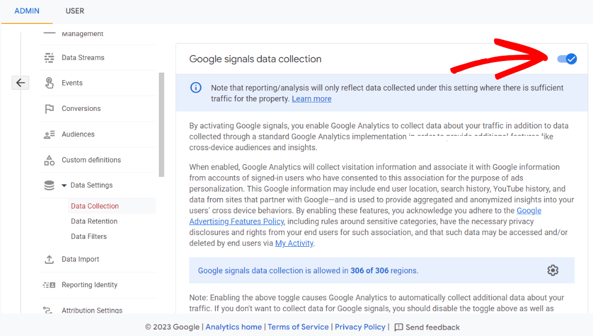
Task: Click the Data Settings layers icon
Action: point(49,185)
